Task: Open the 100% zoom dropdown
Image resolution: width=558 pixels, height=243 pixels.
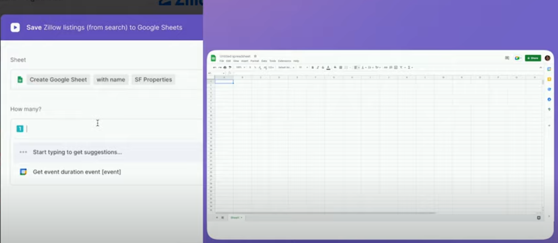Action: point(241,67)
